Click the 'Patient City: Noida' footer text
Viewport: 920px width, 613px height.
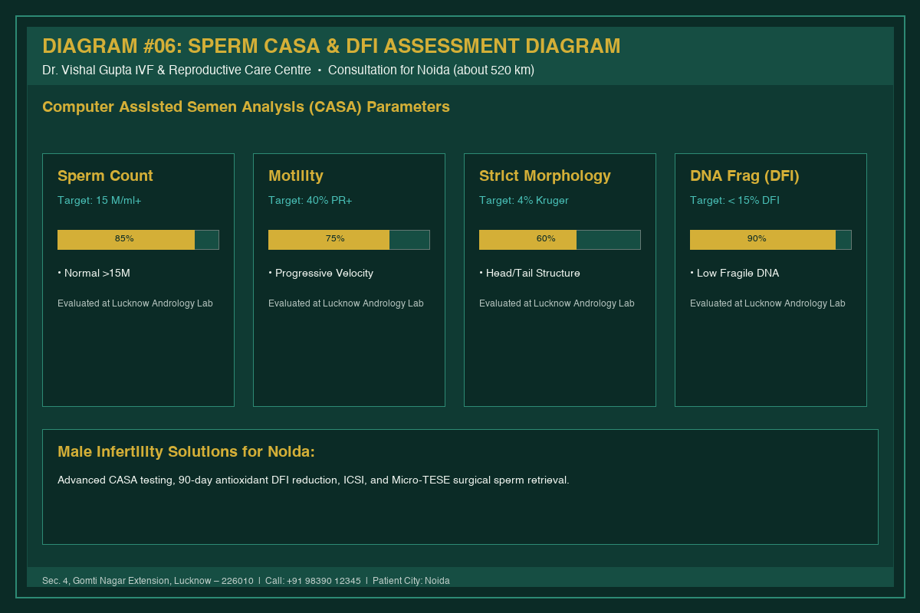tap(411, 581)
